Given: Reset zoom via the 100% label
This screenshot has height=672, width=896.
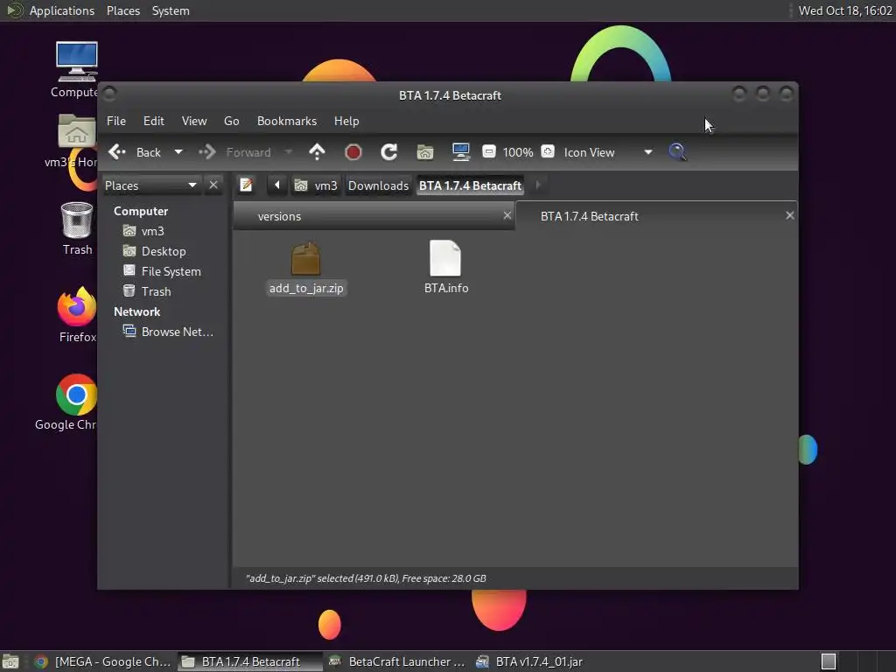Looking at the screenshot, I should tap(518, 152).
